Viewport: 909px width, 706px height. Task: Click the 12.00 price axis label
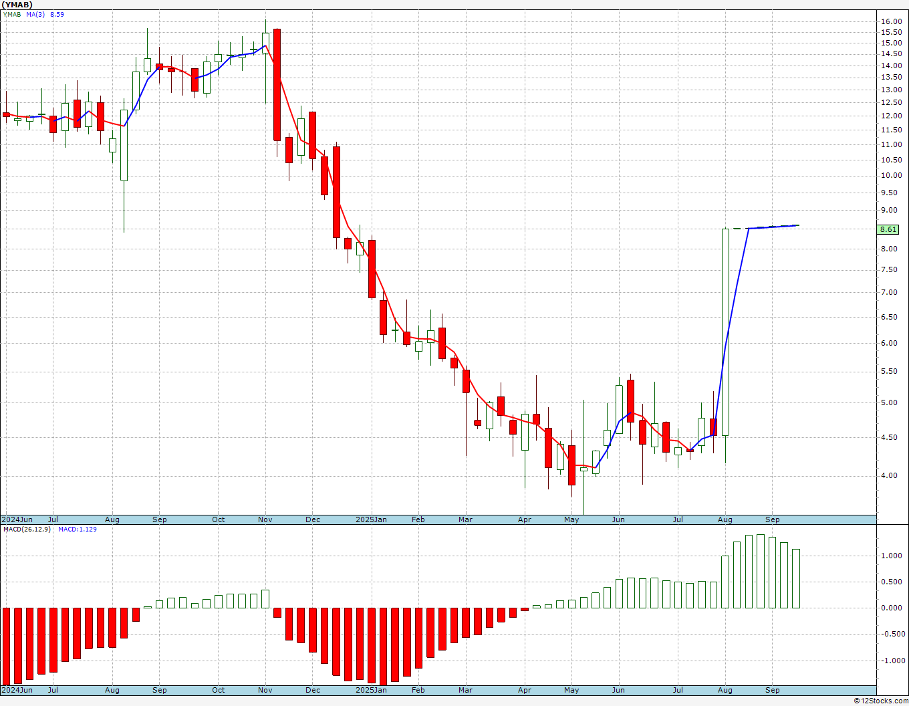tap(891, 116)
